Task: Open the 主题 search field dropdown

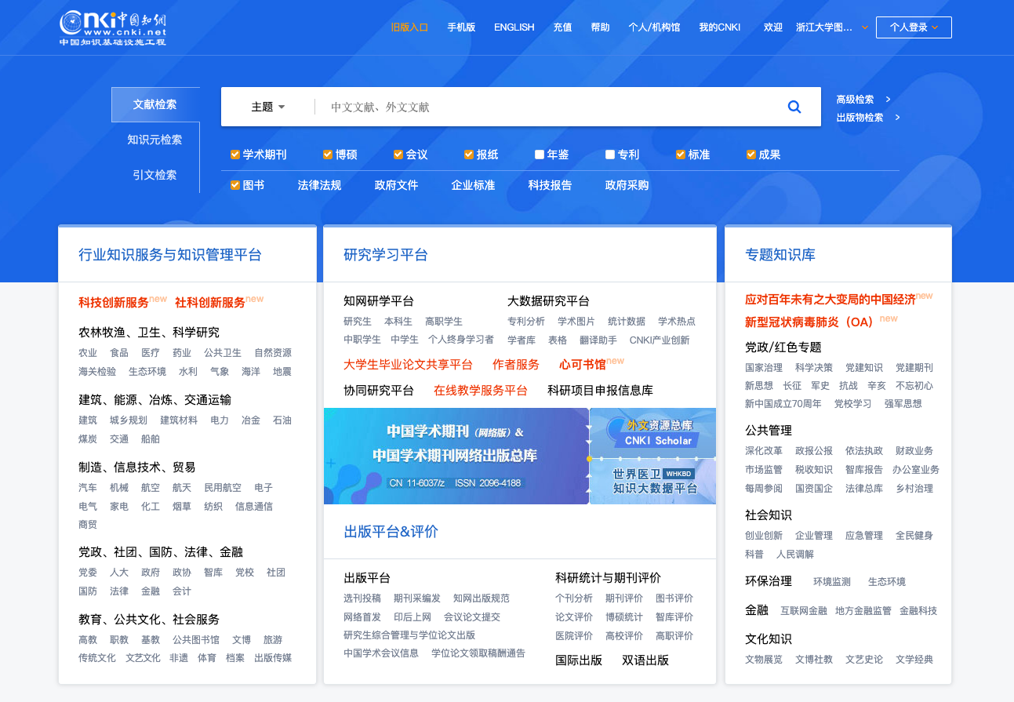Action: [268, 107]
